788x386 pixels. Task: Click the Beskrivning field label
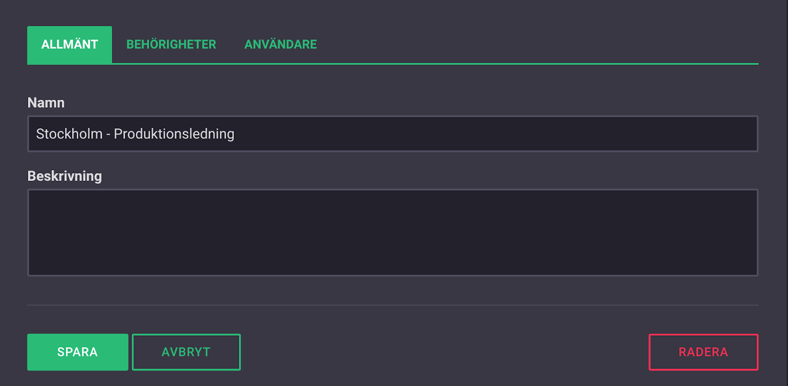64,176
